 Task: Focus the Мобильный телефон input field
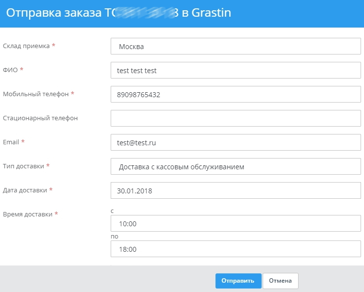(x=236, y=95)
